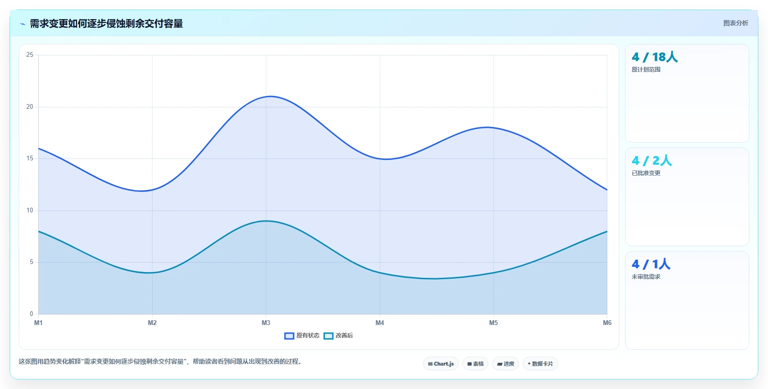Click the M3 peak of the 改善后 line
Viewport: 768px width, 389px height.
point(266,221)
